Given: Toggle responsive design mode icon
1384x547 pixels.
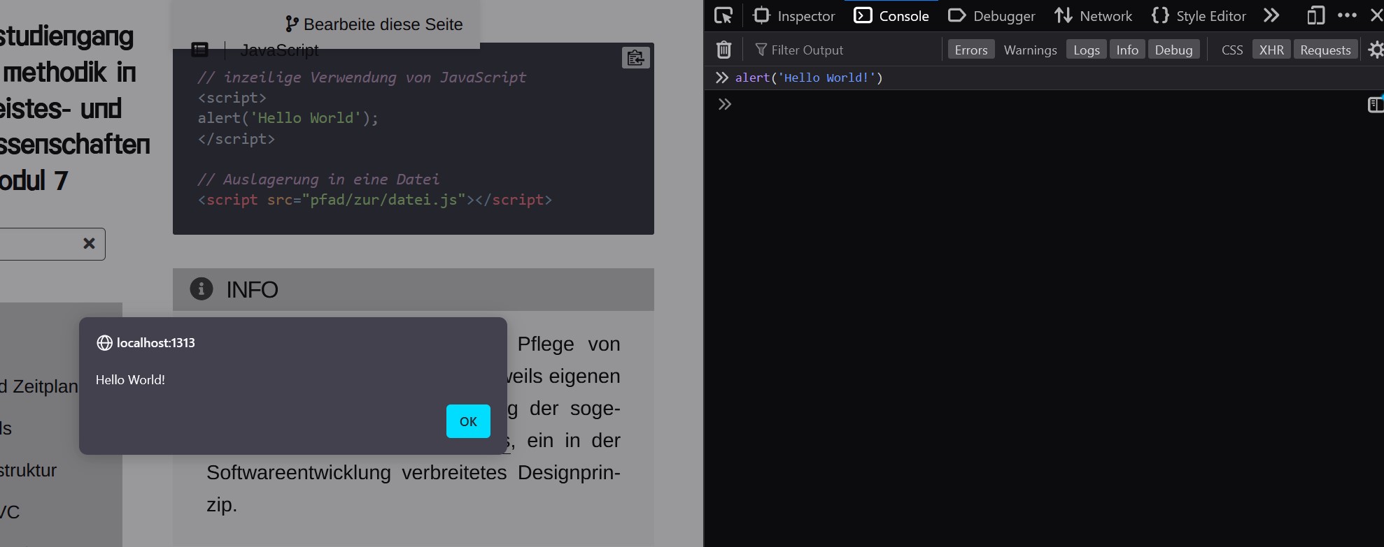Looking at the screenshot, I should [x=1316, y=15].
